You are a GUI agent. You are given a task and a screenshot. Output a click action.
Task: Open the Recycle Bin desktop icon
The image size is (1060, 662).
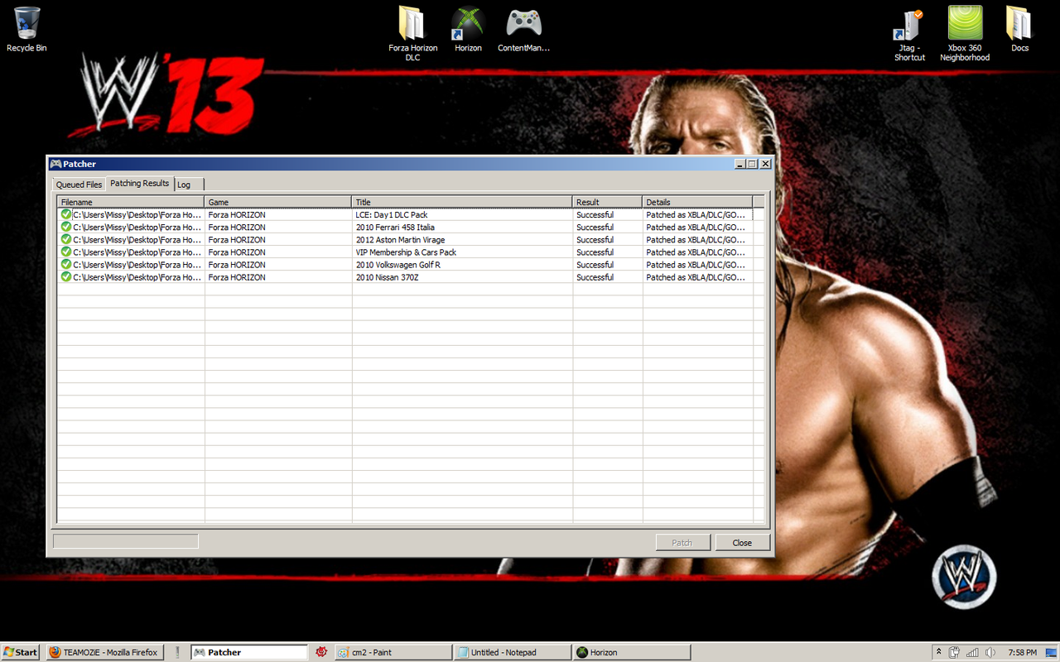pos(26,23)
